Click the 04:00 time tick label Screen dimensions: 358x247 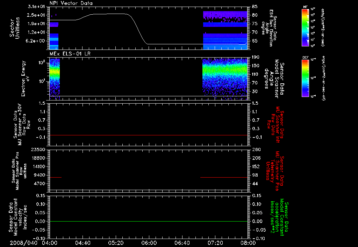coord(50,243)
